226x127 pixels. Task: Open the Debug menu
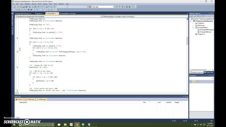click(45, 4)
